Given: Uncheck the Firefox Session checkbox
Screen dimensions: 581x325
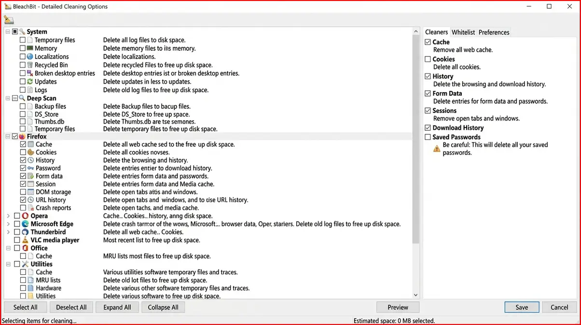Looking at the screenshot, I should (x=23, y=184).
